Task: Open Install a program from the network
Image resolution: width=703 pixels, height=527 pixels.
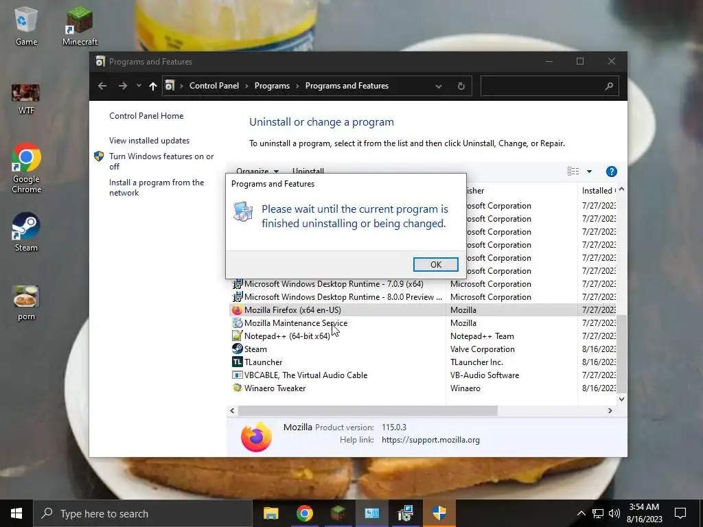Action: [x=157, y=187]
